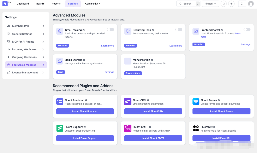Click into the Search field
The width and height of the screenshot is (257, 153).
[188, 4]
